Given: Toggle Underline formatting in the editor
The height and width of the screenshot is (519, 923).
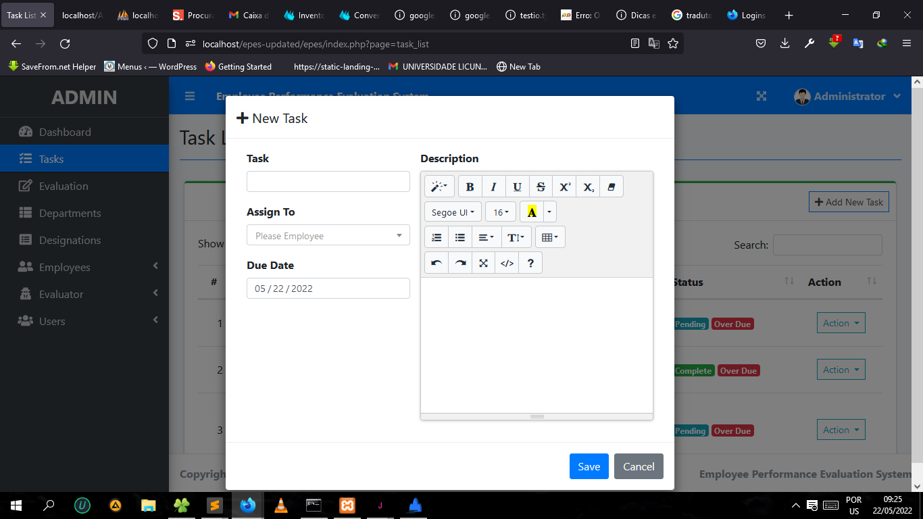Looking at the screenshot, I should tap(518, 187).
